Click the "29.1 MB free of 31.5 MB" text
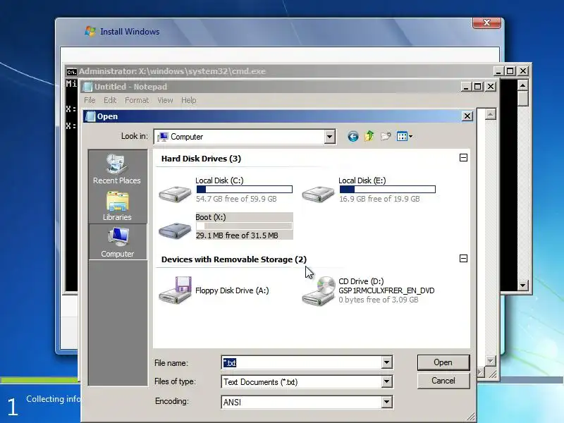 [x=237, y=235]
